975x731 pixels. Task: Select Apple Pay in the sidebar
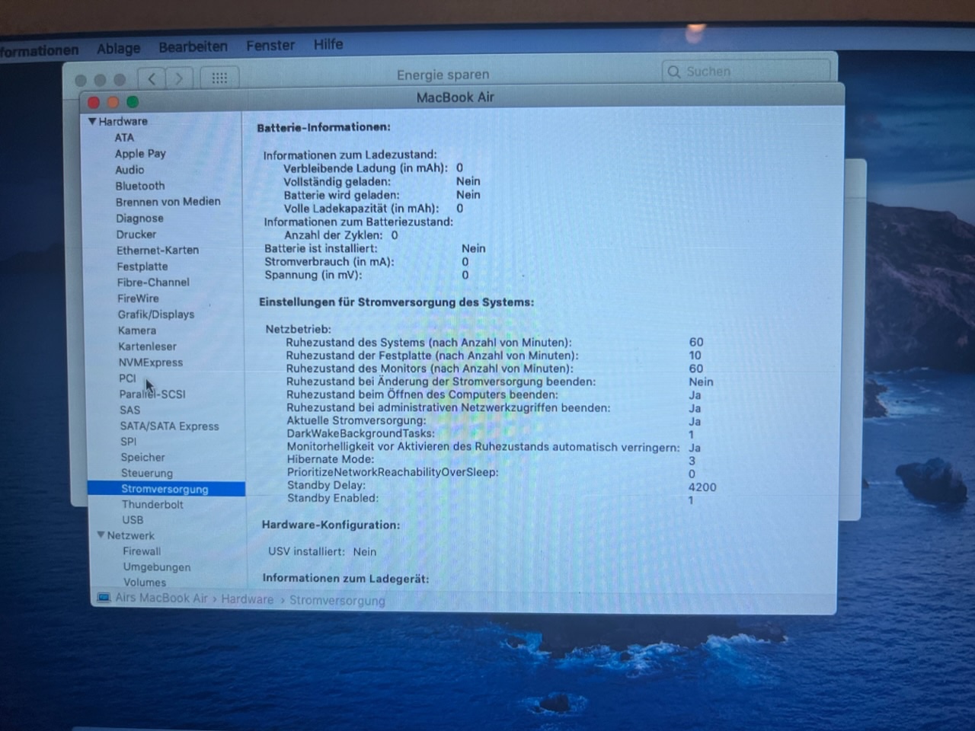coord(140,154)
